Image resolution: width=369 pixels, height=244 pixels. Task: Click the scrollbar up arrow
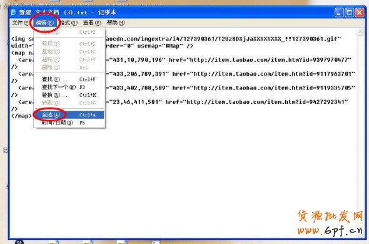pos(360,33)
